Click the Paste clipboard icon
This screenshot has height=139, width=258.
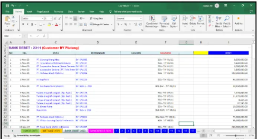(7, 19)
